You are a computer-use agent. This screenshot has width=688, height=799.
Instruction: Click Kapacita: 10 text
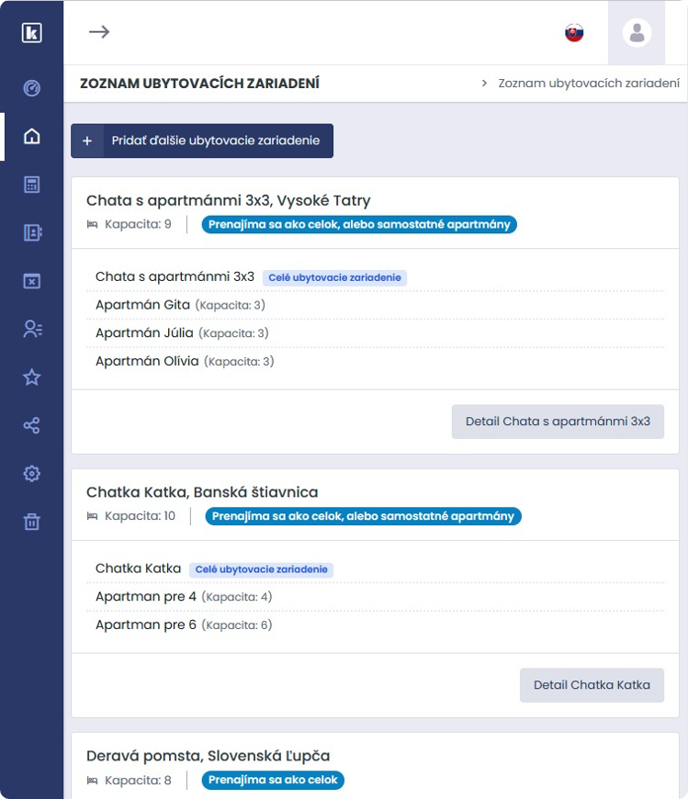point(141,516)
